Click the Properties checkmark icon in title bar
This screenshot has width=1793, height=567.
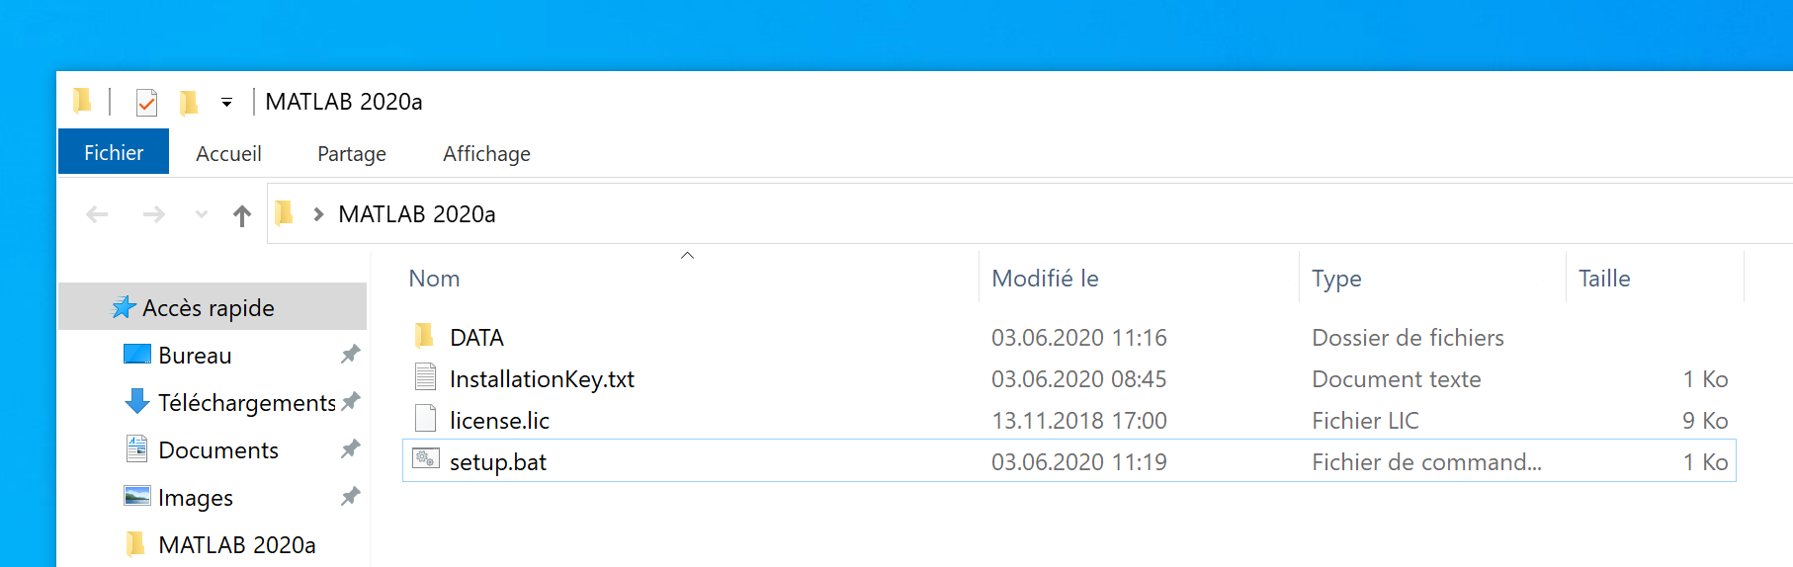click(146, 102)
